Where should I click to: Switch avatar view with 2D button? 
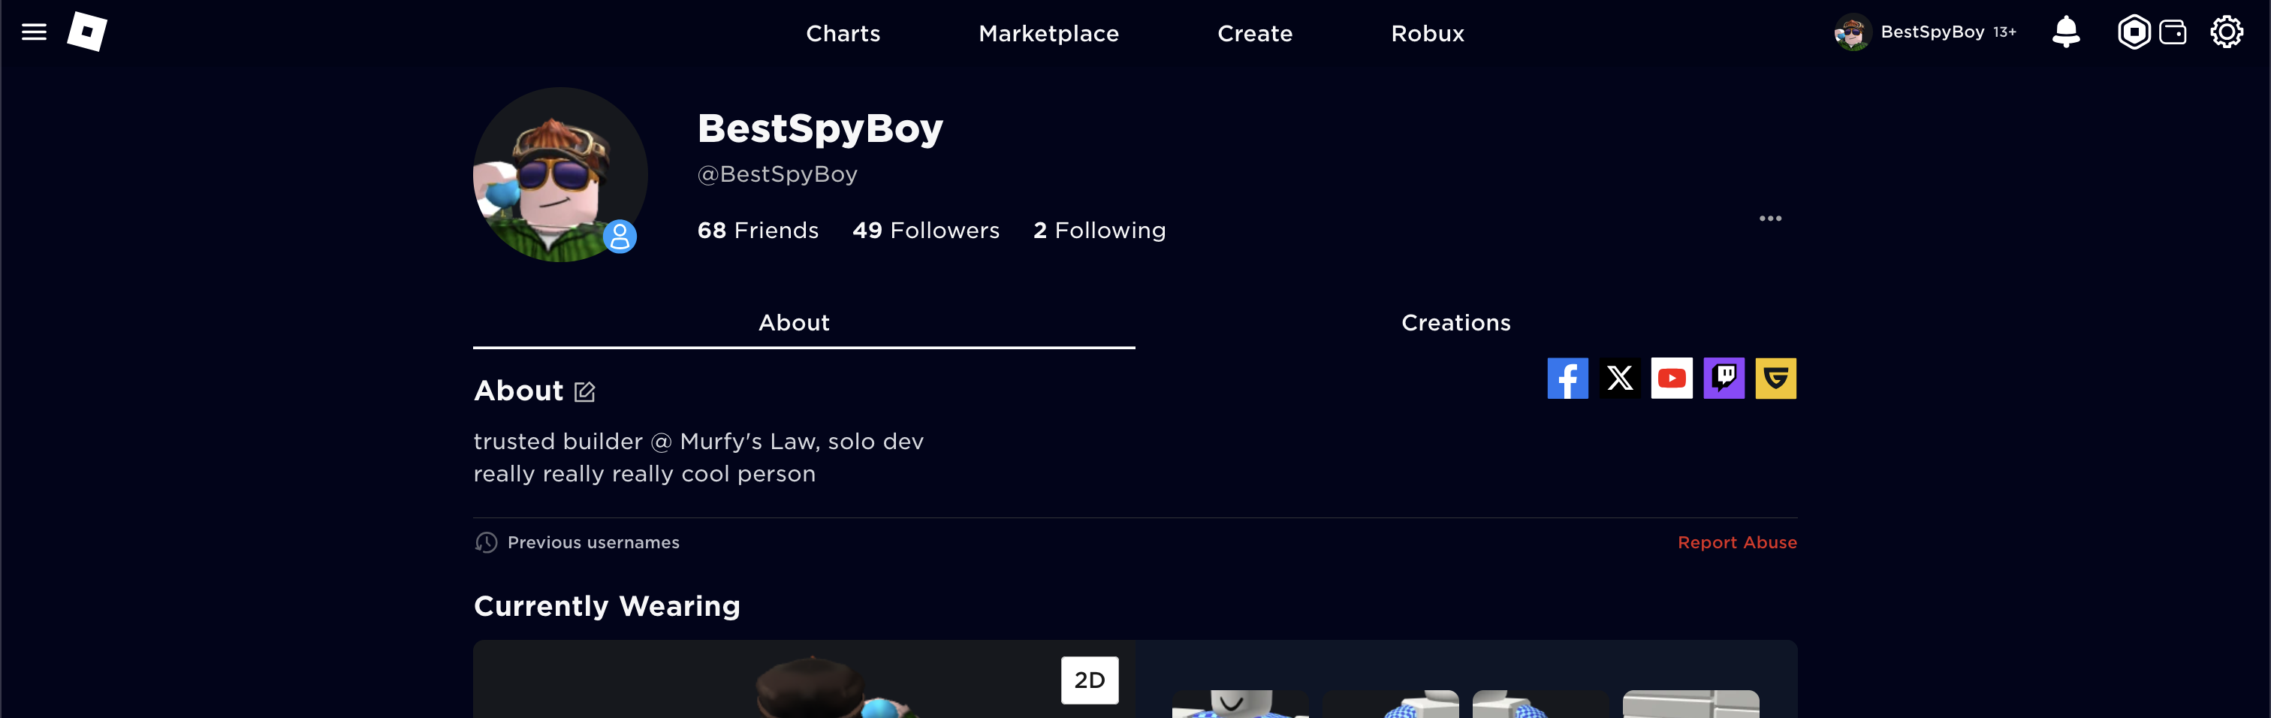point(1090,680)
